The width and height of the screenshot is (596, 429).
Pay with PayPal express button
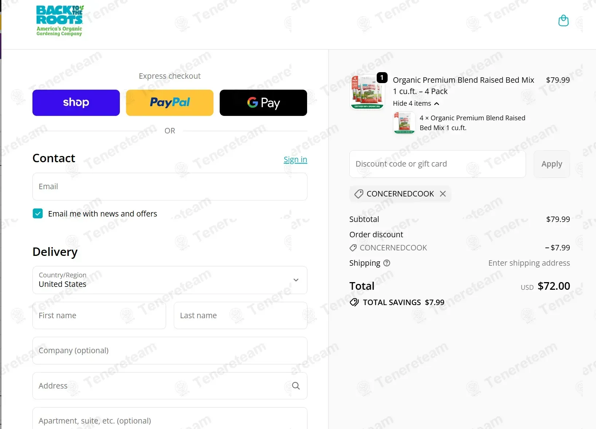pyautogui.click(x=170, y=103)
